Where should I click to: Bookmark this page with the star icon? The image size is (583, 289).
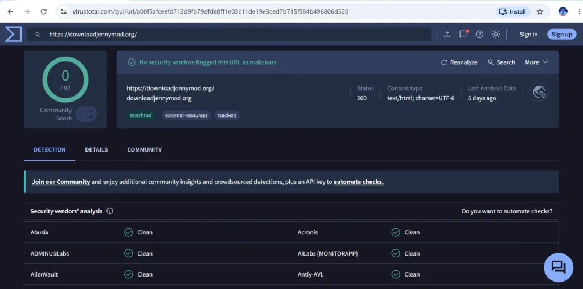540,11
